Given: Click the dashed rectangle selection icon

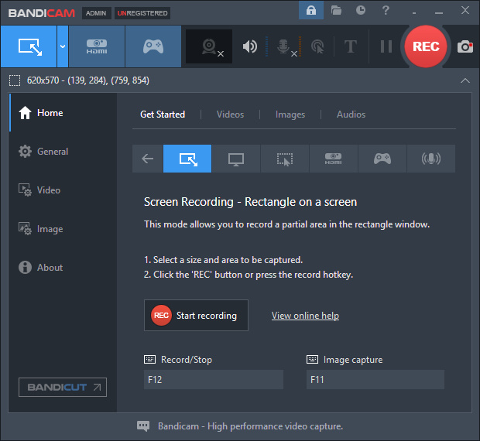Looking at the screenshot, I should pos(15,80).
